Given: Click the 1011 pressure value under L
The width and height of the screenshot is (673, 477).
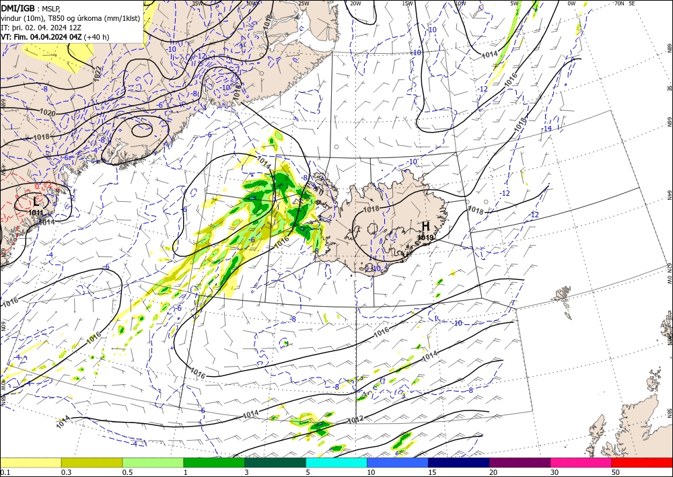Looking at the screenshot, I should [36, 213].
